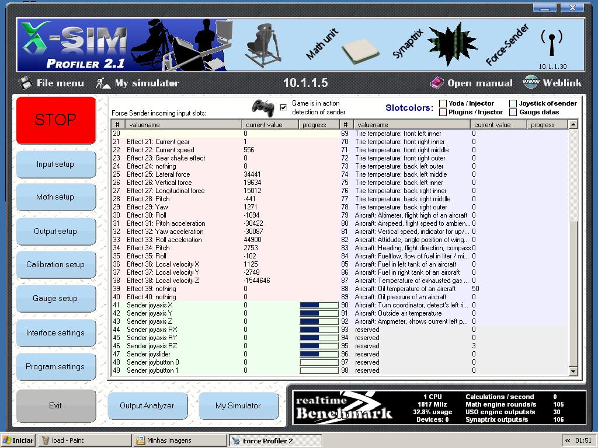The image size is (598, 448).
Task: Click the Synaptrix starburst icon
Action: pyautogui.click(x=452, y=44)
